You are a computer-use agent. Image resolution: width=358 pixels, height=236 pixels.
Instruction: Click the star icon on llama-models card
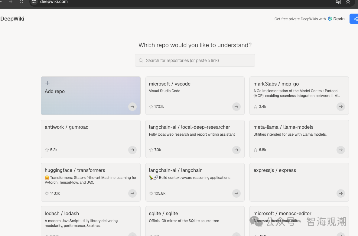tap(256, 150)
